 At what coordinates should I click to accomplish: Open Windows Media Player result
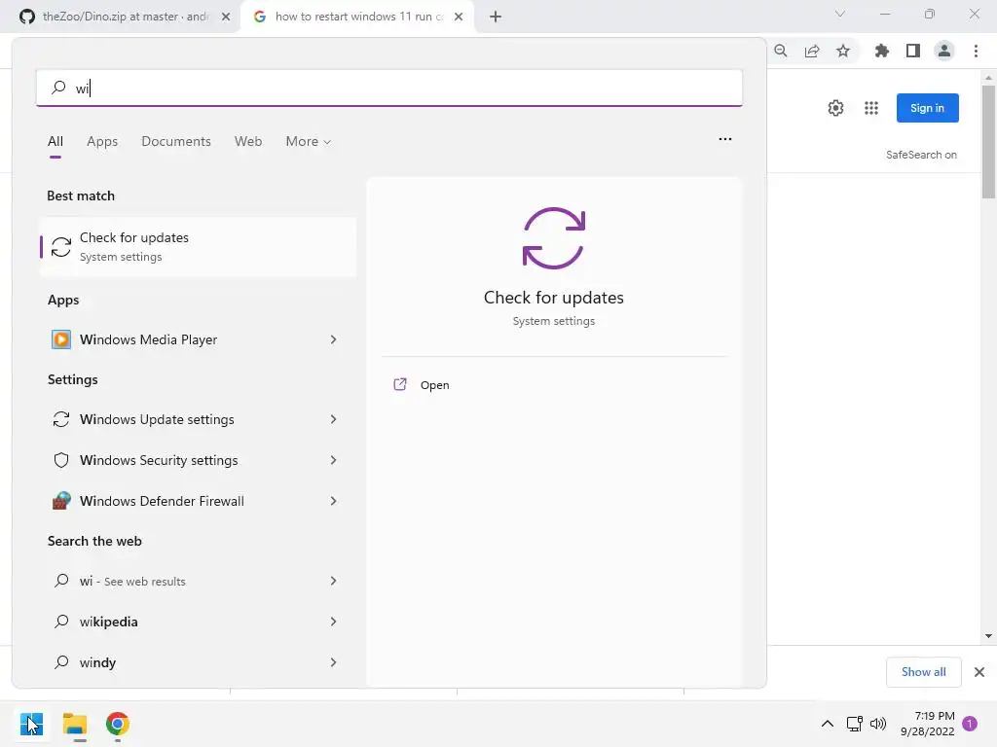click(x=181, y=339)
